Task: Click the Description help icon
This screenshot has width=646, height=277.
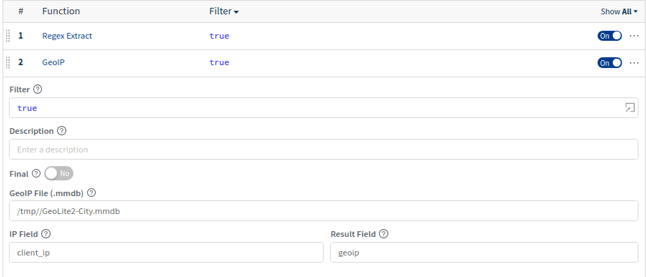Action: 61,131
